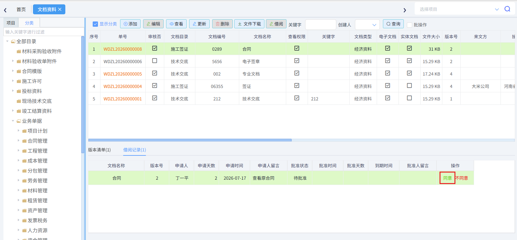Switch to the 项目 sidebar tab

(x=11, y=23)
